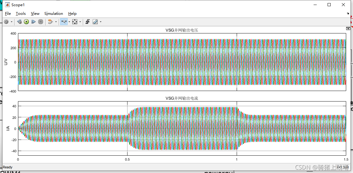353x173 pixels.
Task: Open the Triggers tool icon
Action: tap(88, 22)
